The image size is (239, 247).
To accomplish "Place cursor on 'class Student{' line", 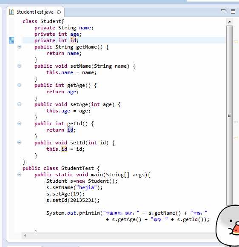I will [x=43, y=21].
